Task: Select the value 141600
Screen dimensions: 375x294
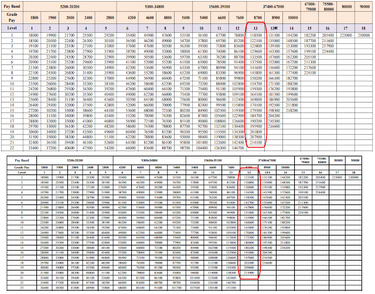Action: [256, 68]
